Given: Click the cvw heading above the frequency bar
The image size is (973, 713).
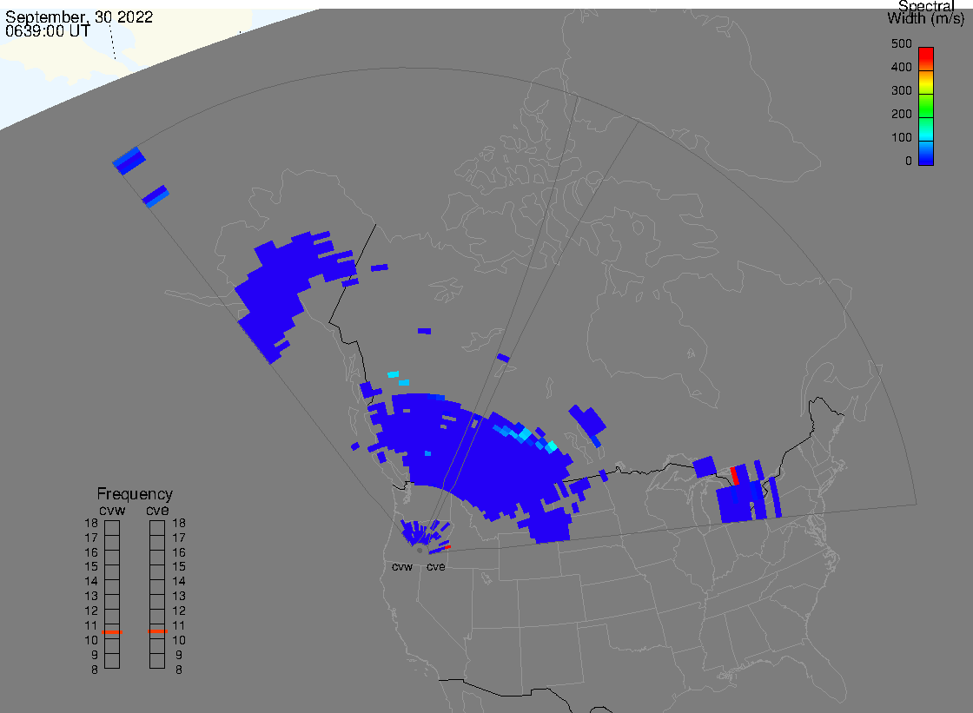Looking at the screenshot, I should coord(112,510).
